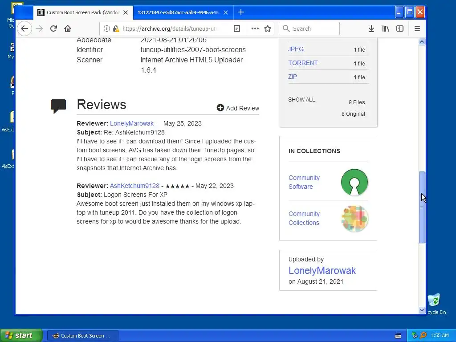The height and width of the screenshot is (342, 456).
Task: Click 8 Original files link
Action: point(353,114)
